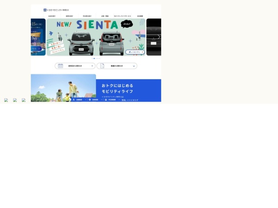Select the active second carousel dot

(x=94, y=58)
